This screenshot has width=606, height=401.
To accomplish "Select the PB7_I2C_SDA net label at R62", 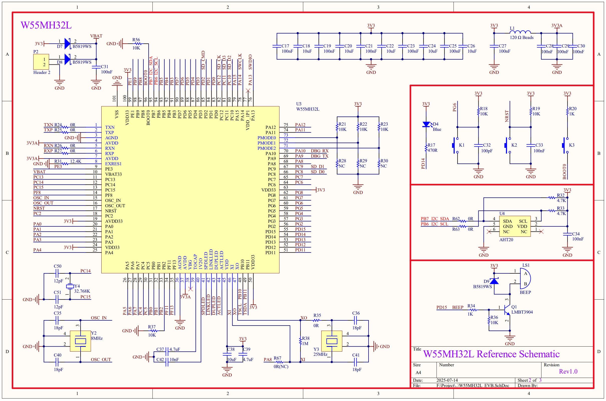I will (435, 219).
